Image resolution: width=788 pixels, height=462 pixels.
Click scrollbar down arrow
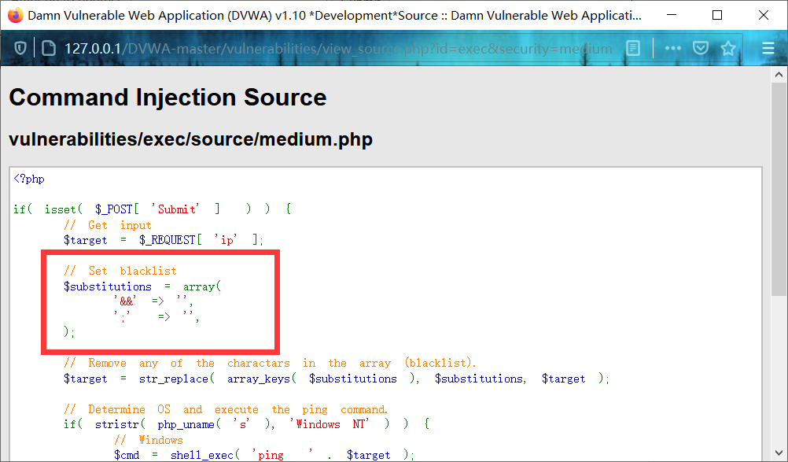pos(779,453)
